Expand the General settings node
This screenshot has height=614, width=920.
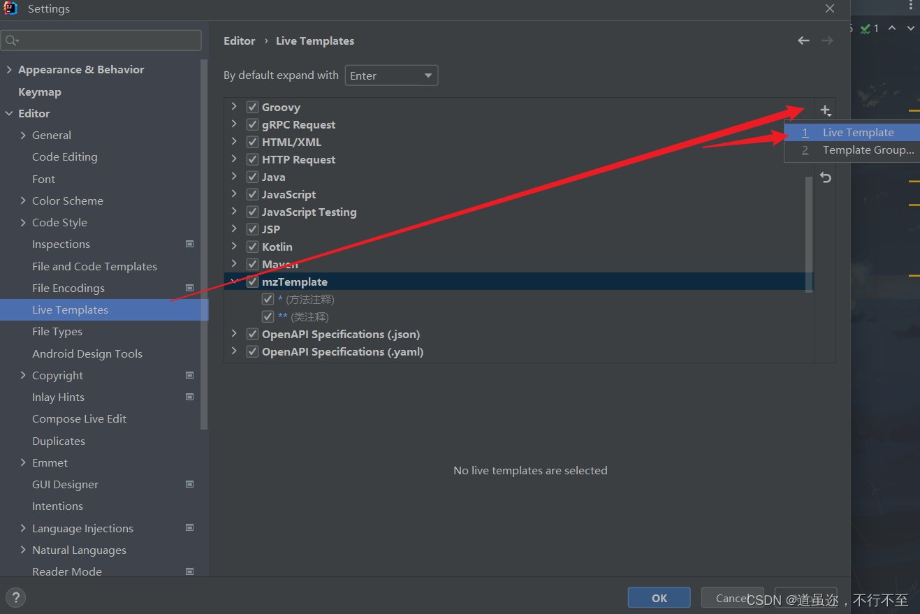point(24,135)
